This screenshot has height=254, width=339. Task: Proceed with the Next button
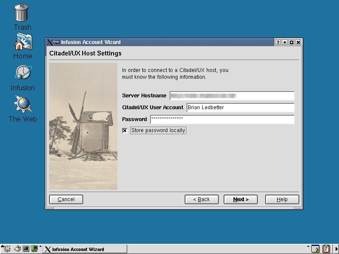coord(241,199)
